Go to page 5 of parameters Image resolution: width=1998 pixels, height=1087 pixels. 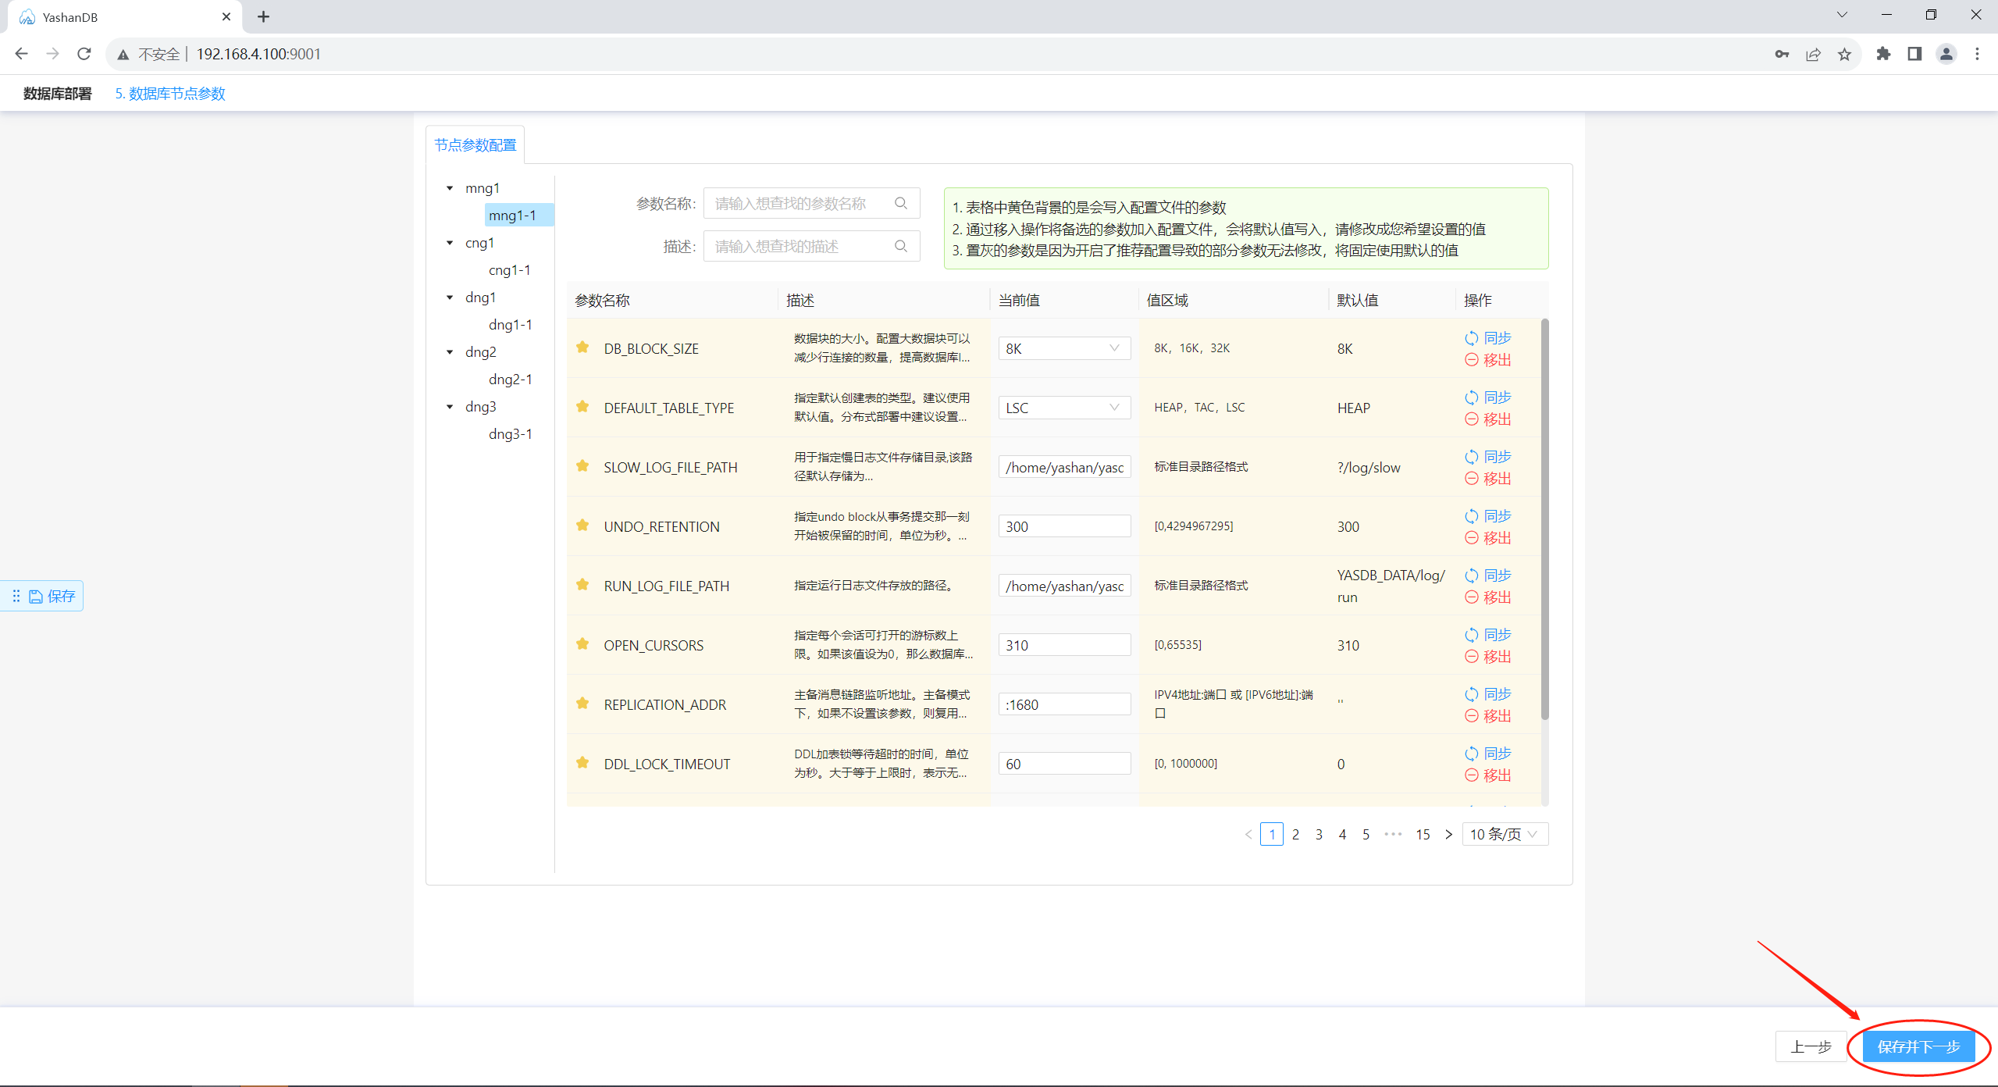pos(1366,834)
